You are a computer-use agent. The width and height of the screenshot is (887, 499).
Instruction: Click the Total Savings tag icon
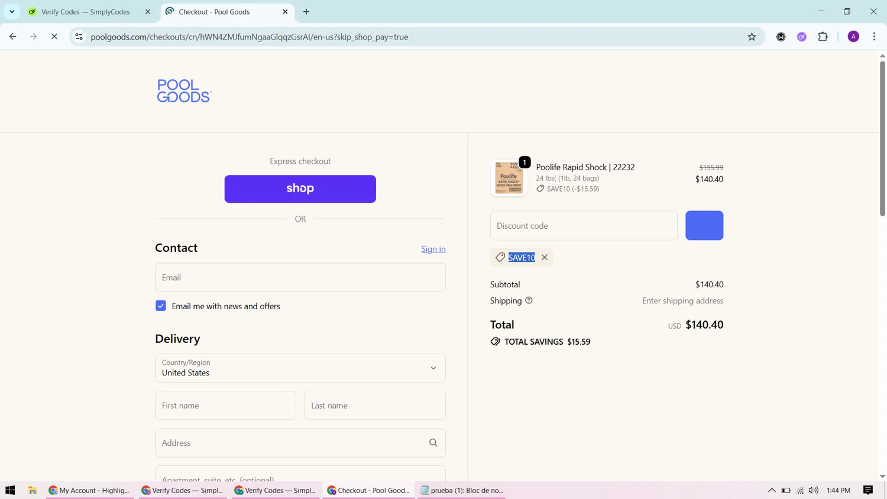(496, 342)
